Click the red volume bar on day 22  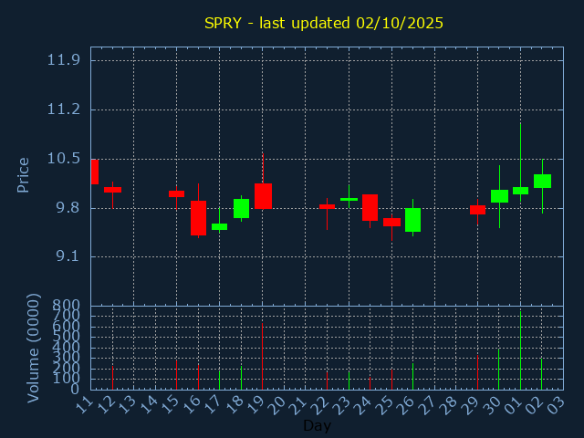click(327, 380)
